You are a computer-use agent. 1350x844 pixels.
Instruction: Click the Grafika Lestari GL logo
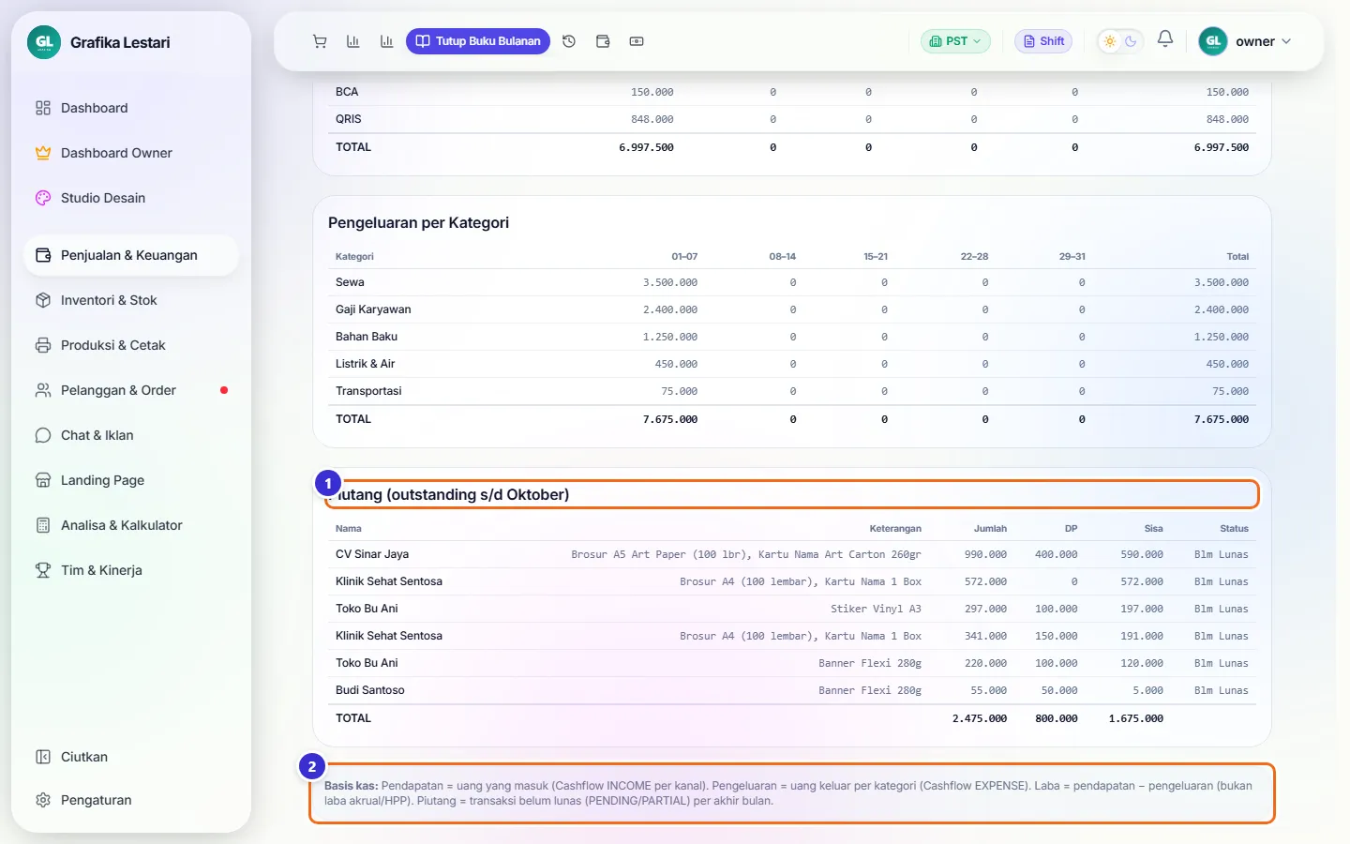click(x=44, y=42)
